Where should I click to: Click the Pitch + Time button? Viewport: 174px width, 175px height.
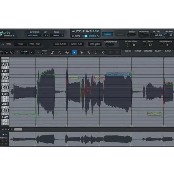click(35, 44)
